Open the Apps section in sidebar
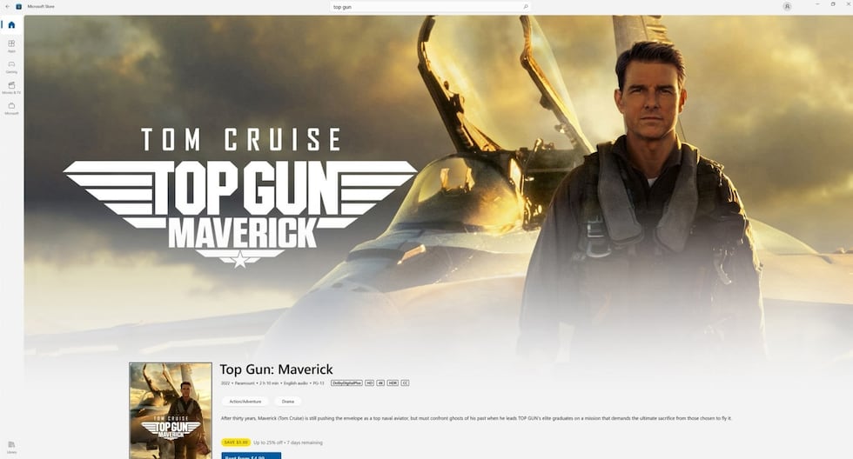 pos(11,46)
